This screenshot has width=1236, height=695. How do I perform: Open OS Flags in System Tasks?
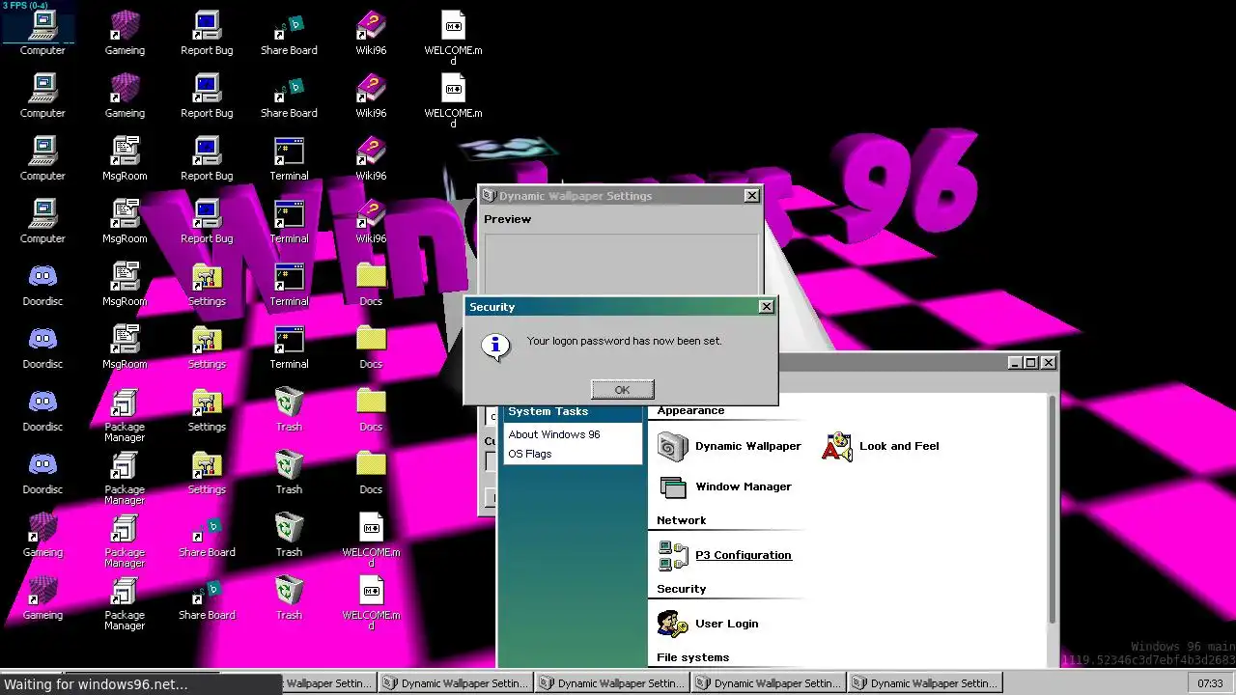pos(530,454)
